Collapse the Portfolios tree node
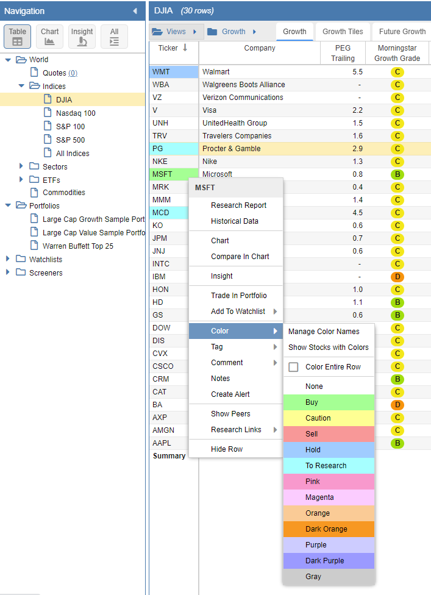Viewport: 431px width, 595px height. coord(7,205)
